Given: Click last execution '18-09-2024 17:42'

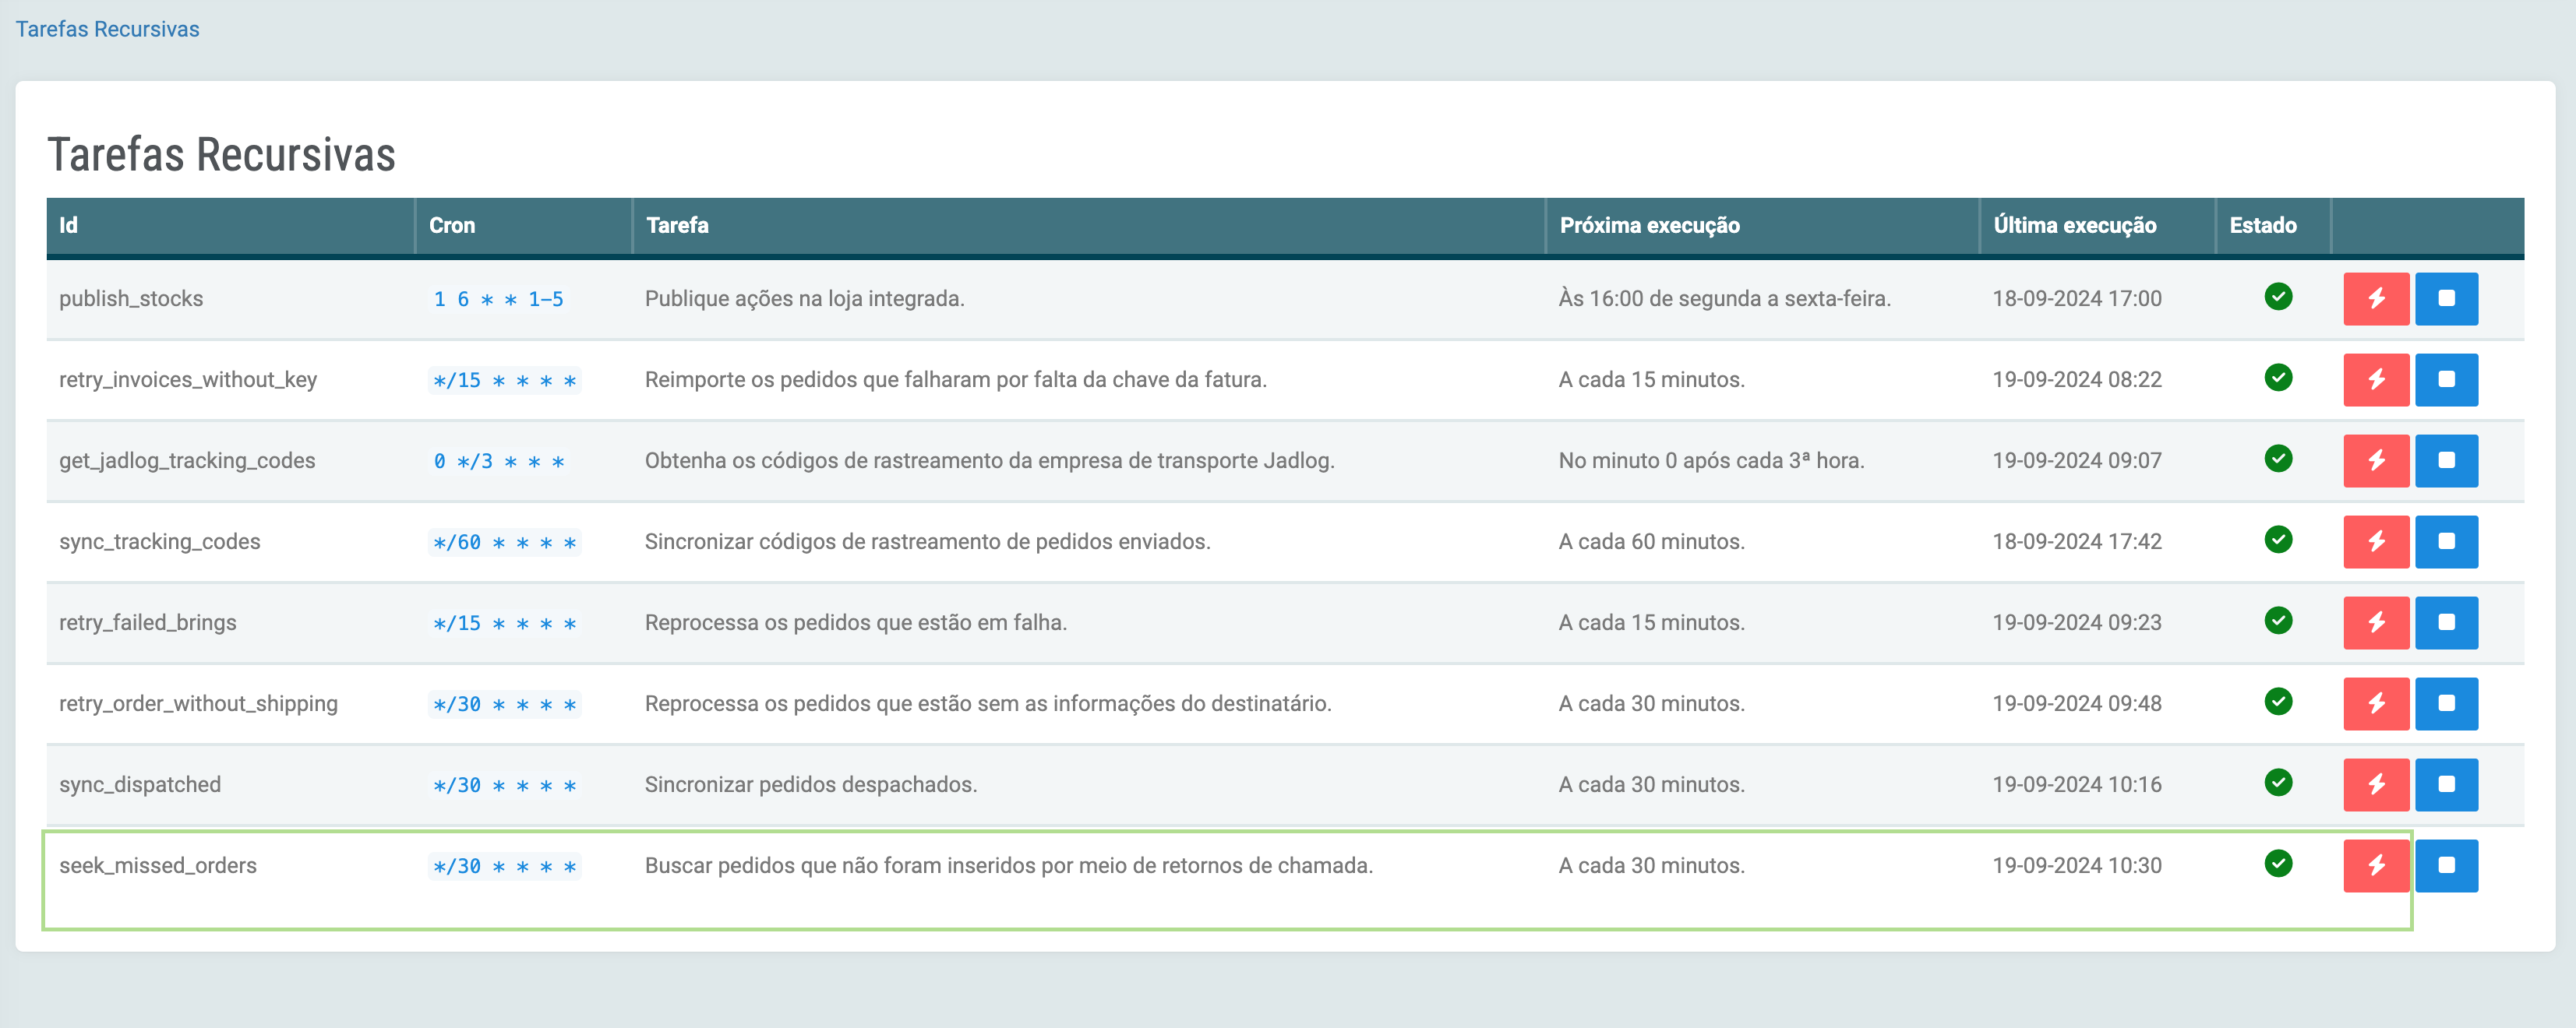Looking at the screenshot, I should click(2077, 541).
